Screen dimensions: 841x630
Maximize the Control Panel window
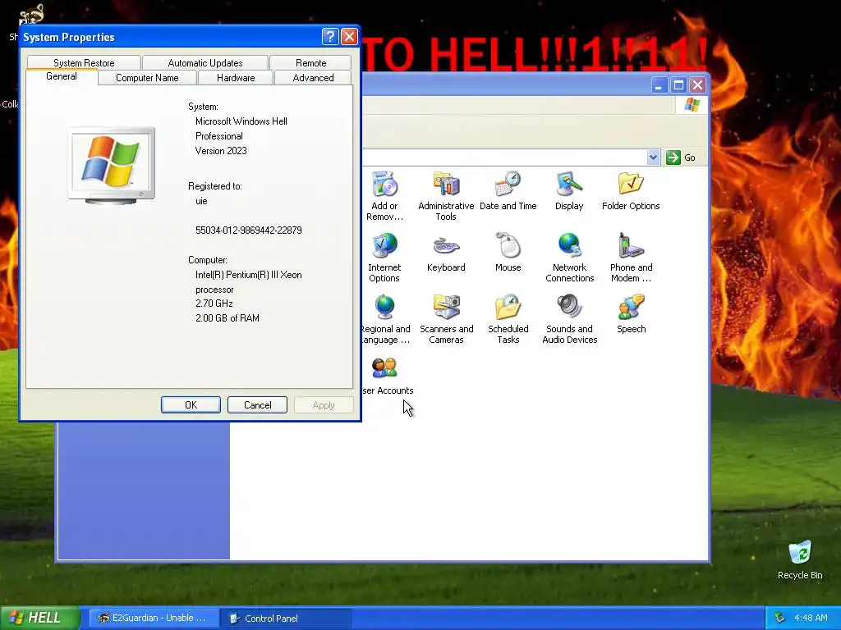coord(678,85)
